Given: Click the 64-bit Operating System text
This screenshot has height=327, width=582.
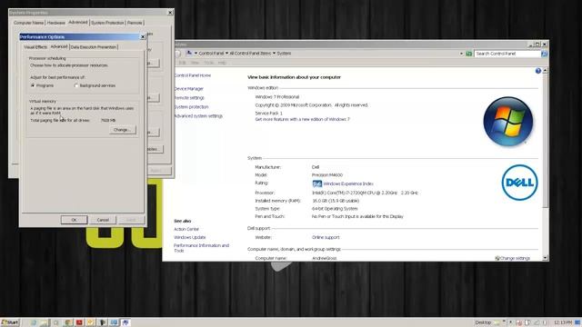Looking at the screenshot, I should (x=335, y=209).
